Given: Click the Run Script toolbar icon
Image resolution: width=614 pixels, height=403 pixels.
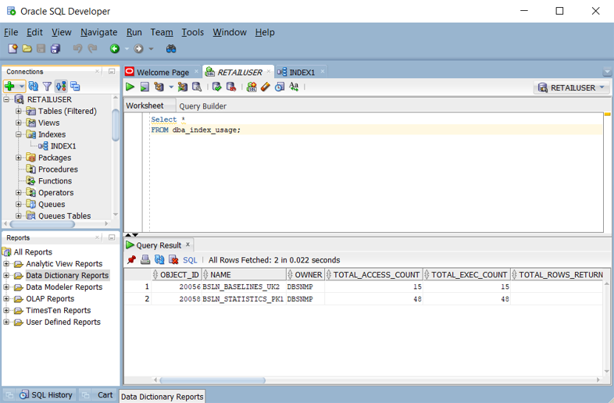Looking at the screenshot, I should 145,87.
